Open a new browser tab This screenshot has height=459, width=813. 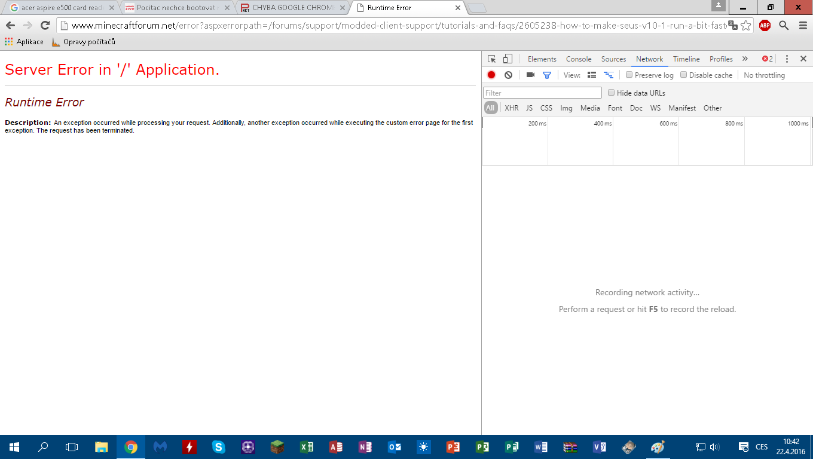[x=476, y=8]
